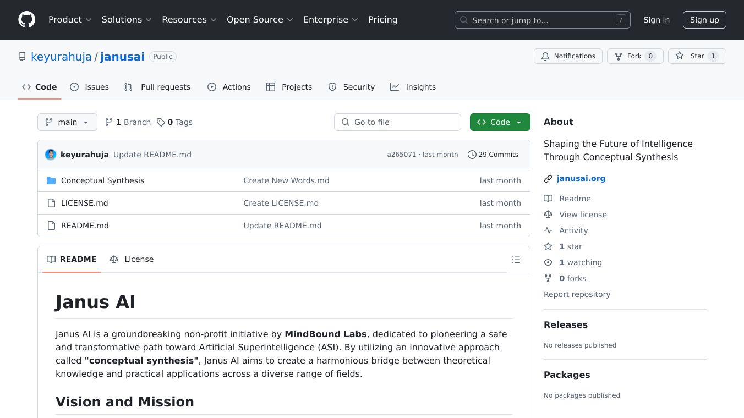The image size is (744, 418).
Task: Click the tag icon beside Tags
Action: click(x=161, y=122)
